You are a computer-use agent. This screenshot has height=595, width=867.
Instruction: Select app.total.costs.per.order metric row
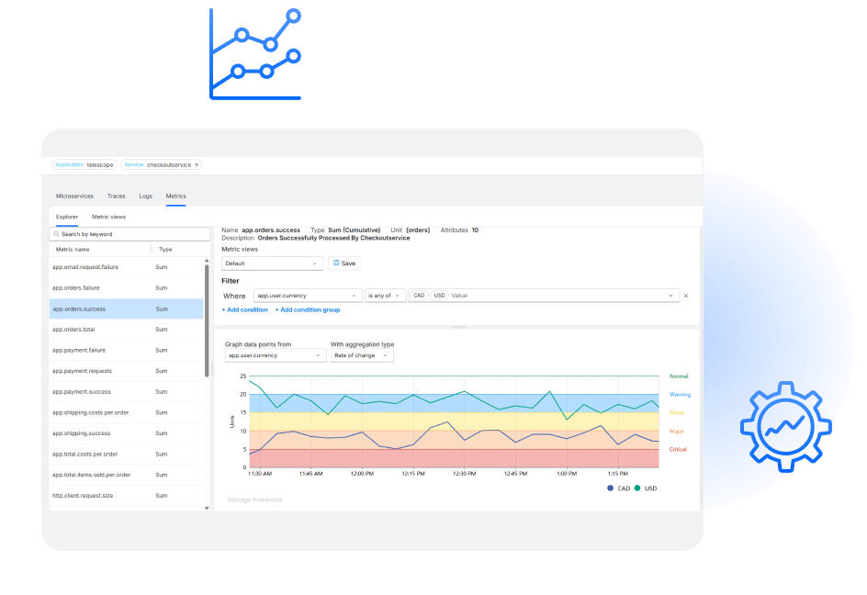pyautogui.click(x=126, y=454)
